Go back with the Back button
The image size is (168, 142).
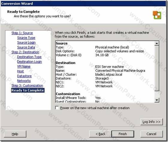[100, 134]
